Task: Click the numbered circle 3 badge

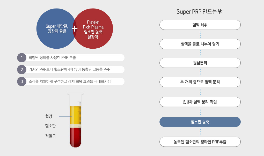Action: coord(22,81)
